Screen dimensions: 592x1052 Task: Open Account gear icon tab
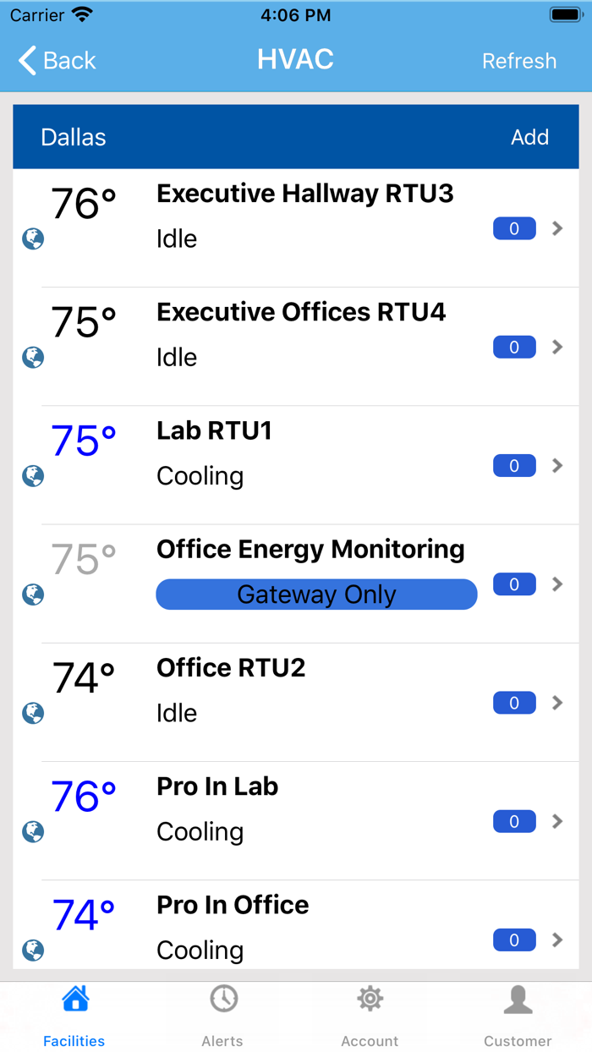[370, 1011]
